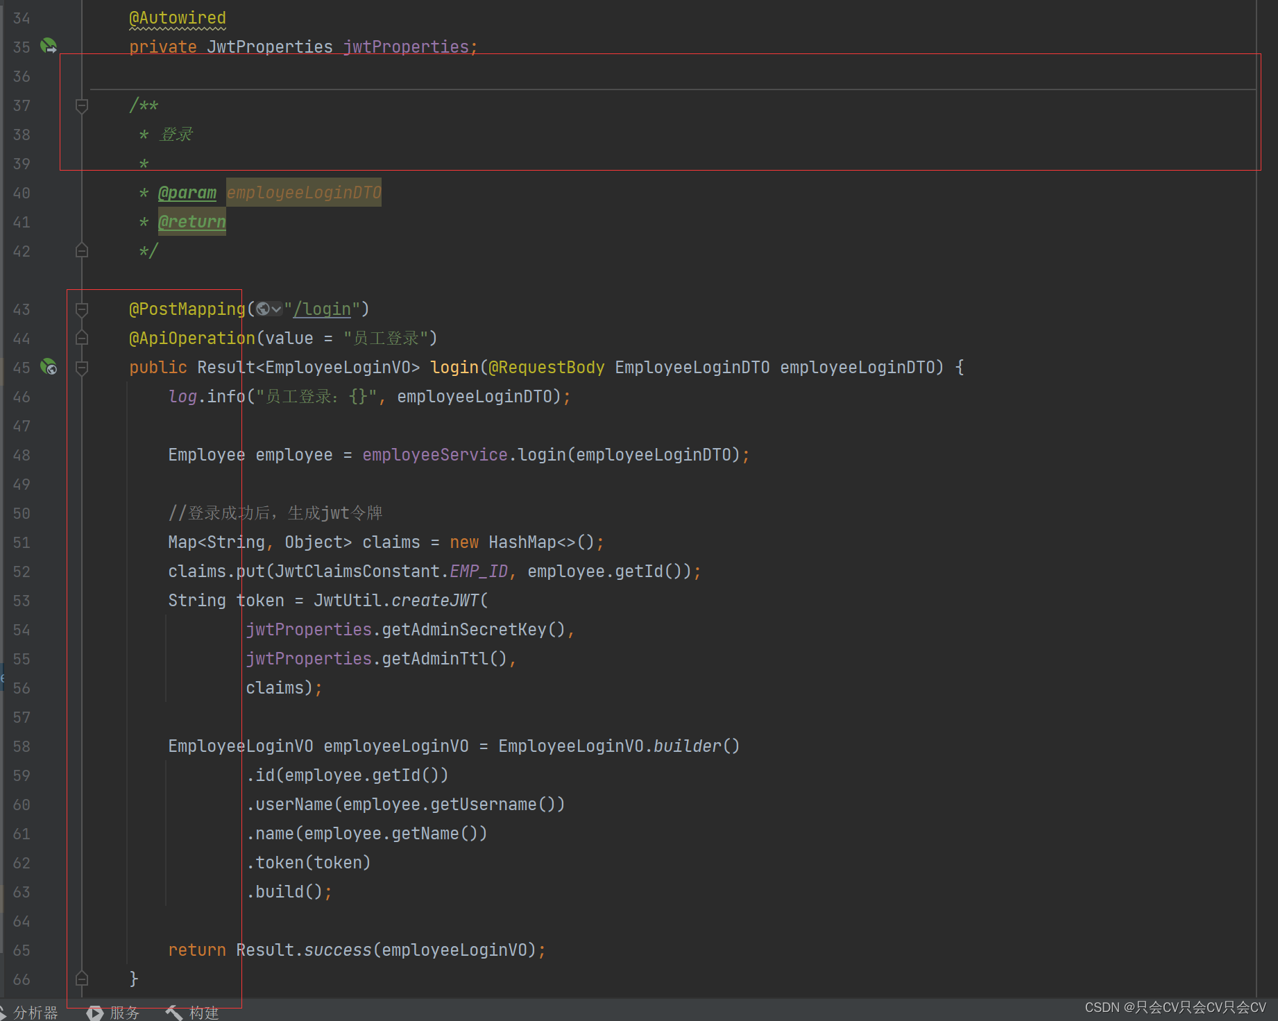Click the login method name in its declaration
The width and height of the screenshot is (1278, 1021).
(454, 368)
